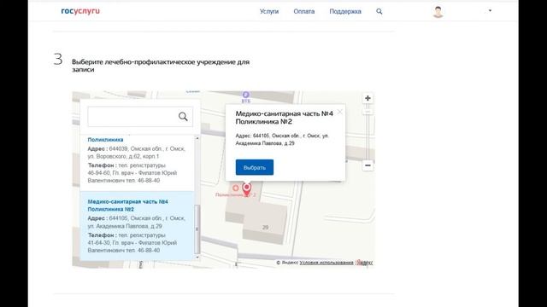Viewport: 547px width, 307px height.
Task: Open the Оплата menu item
Action: point(304,11)
